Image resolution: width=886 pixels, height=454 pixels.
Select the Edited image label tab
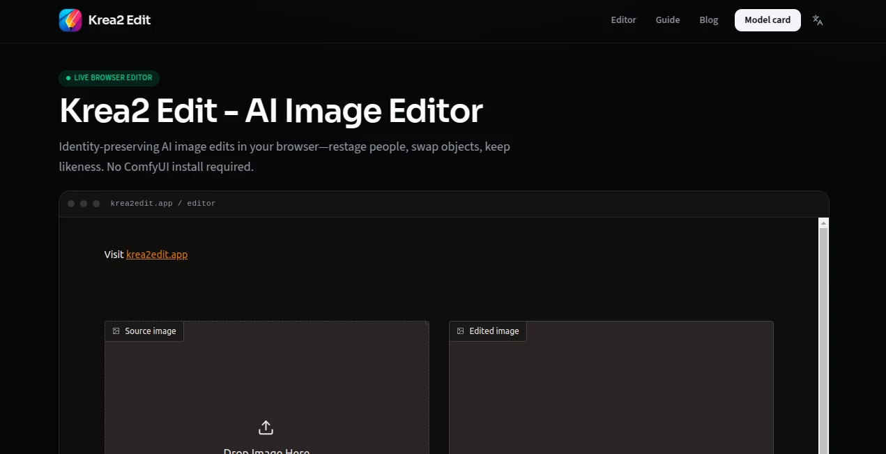488,331
